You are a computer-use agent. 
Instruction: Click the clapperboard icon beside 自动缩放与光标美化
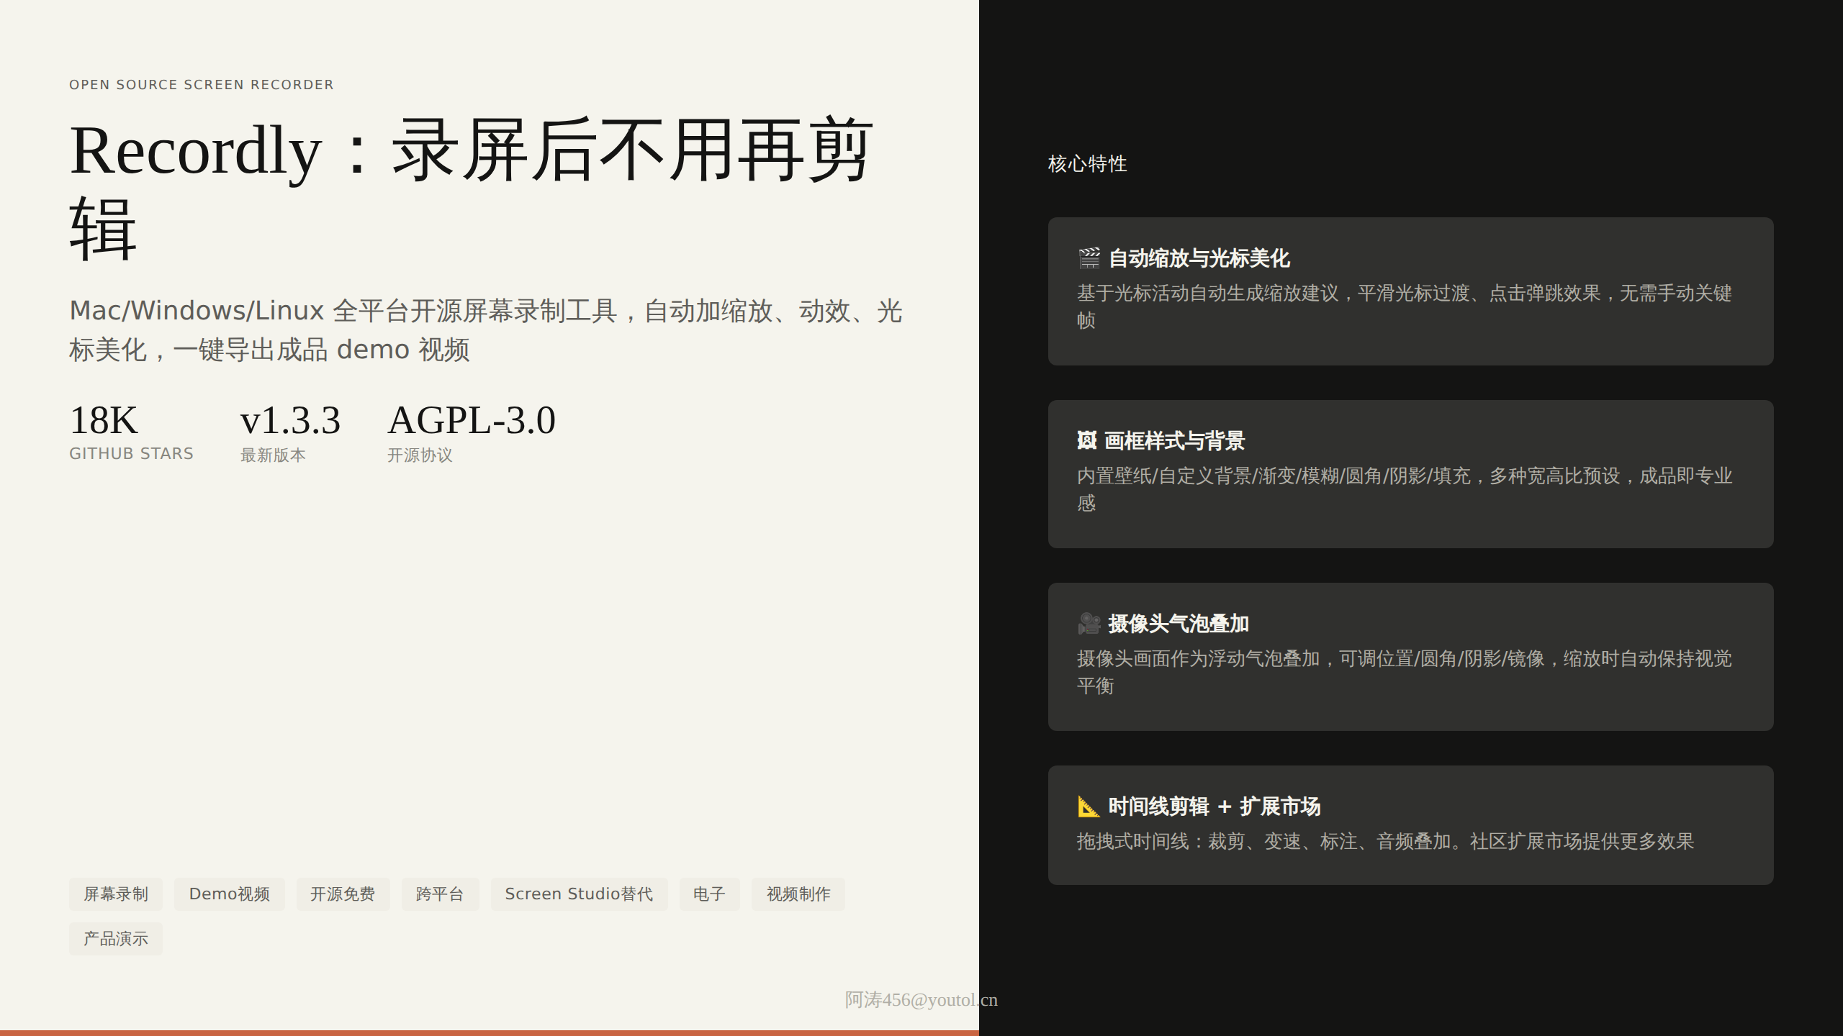pos(1089,258)
